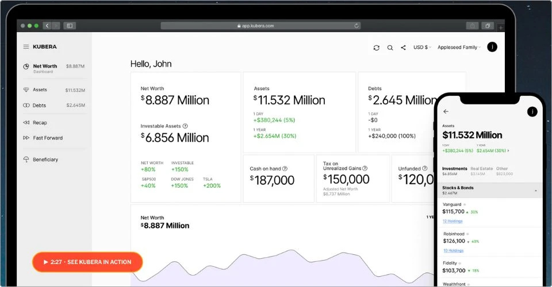Select the Investments tab on phone
Viewport: 552px width, 287px height.
(454, 170)
